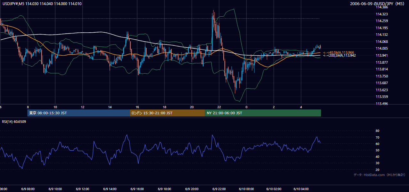Click hour tick 0 under the price chart
This screenshot has height=192, width=409.
pos(246,107)
